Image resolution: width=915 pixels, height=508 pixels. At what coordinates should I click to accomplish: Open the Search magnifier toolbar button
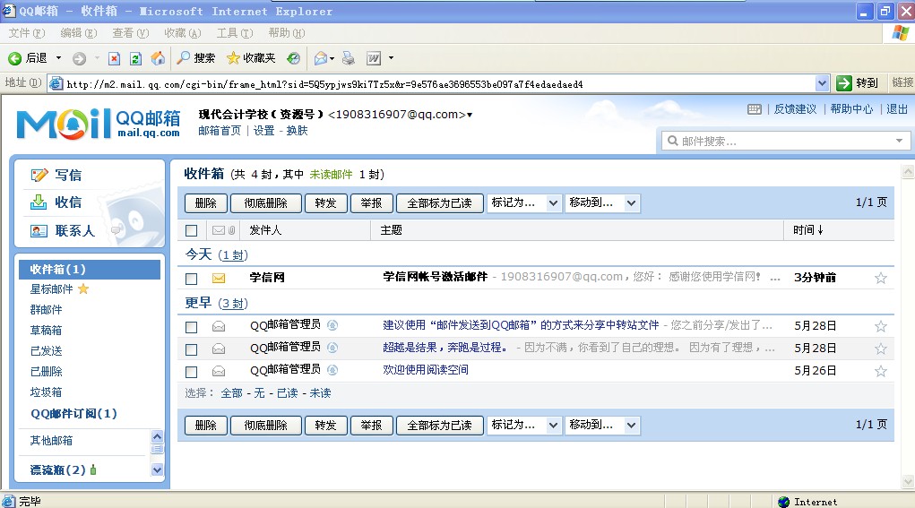pos(196,57)
